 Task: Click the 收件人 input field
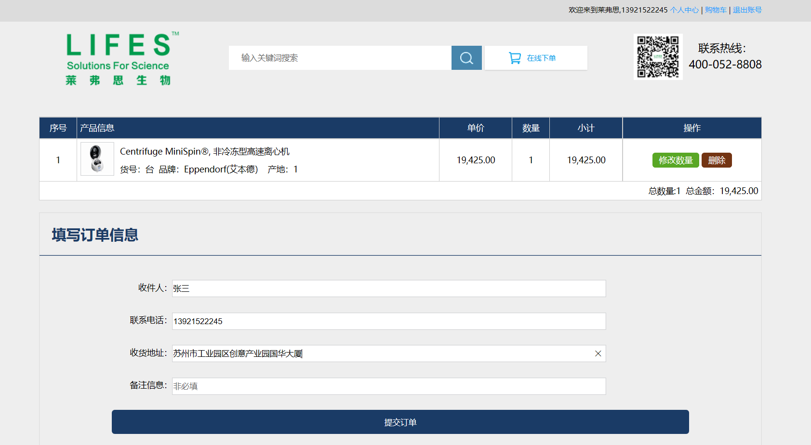[389, 288]
